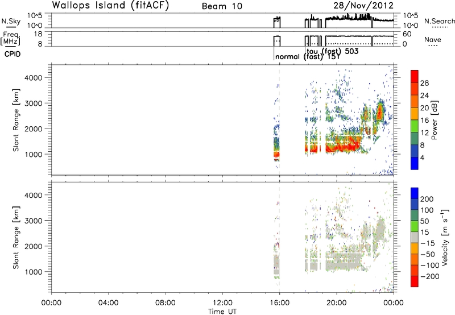Click the '18' tick of frequency axis
The image size is (455, 315).
tap(38, 34)
